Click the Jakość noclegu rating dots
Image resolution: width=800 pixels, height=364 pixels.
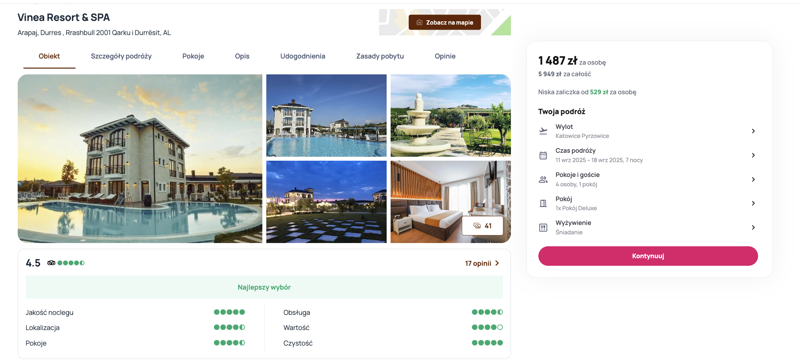(x=229, y=312)
